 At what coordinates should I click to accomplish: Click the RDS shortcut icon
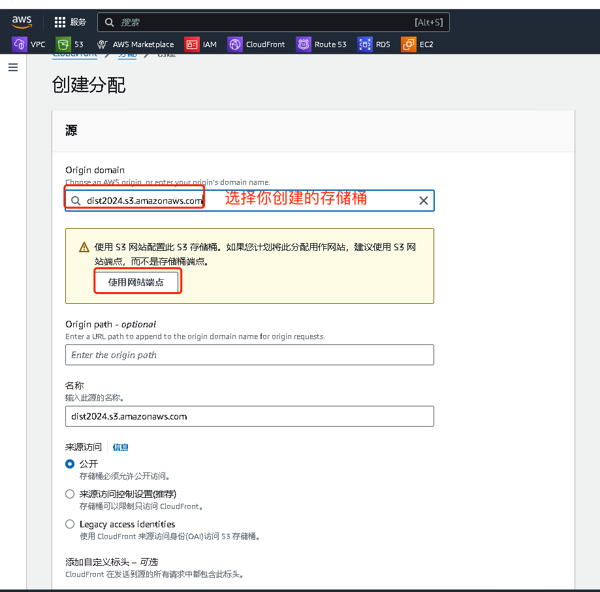[x=365, y=44]
